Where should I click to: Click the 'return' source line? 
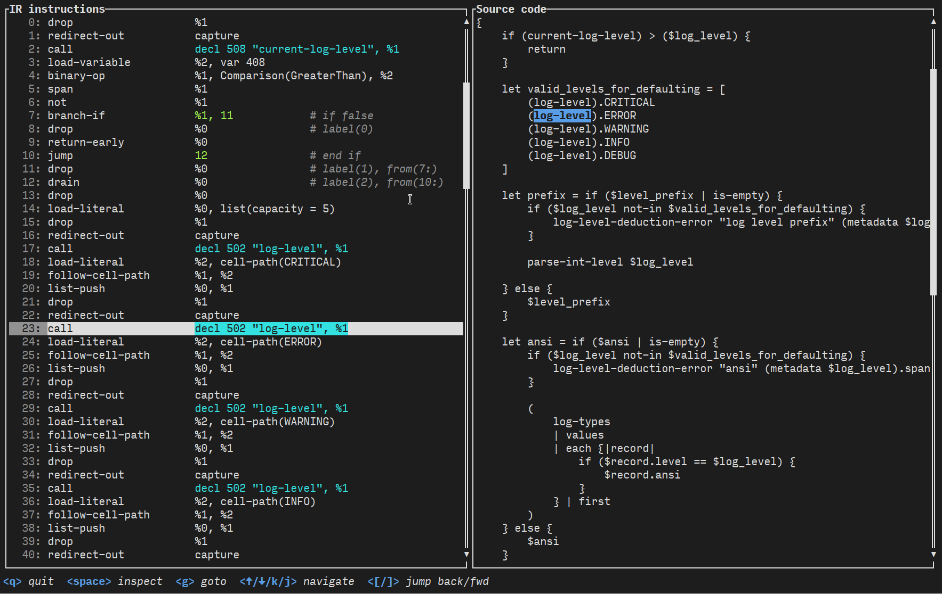(x=546, y=49)
